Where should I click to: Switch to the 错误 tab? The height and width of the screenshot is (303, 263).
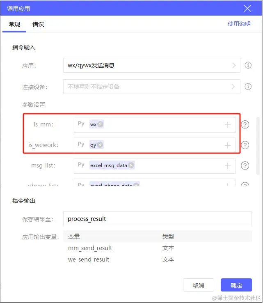click(x=38, y=24)
